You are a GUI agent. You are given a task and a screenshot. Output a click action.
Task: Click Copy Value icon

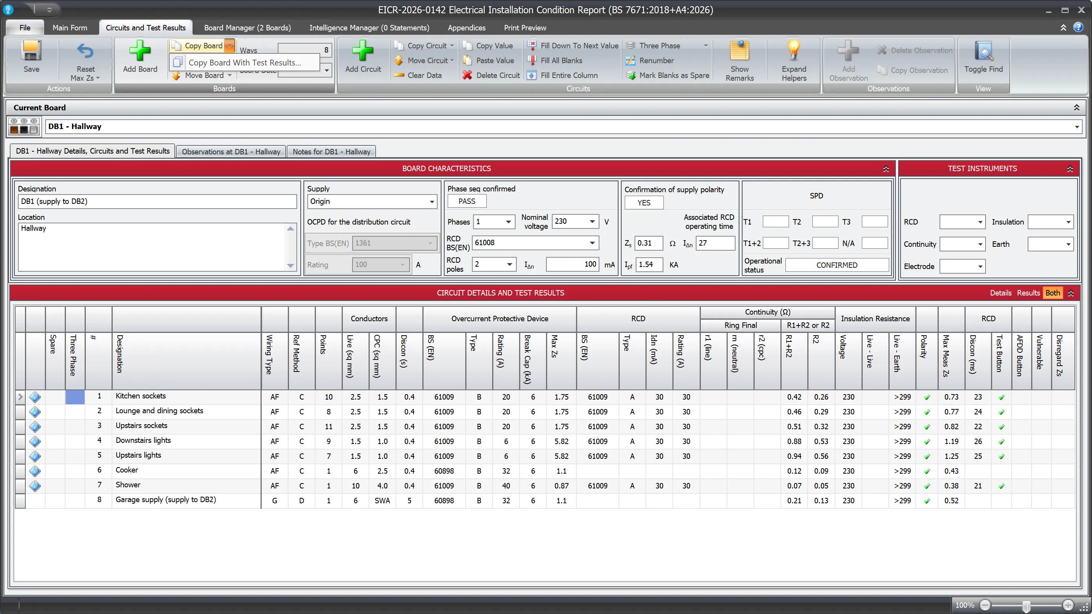coord(467,45)
